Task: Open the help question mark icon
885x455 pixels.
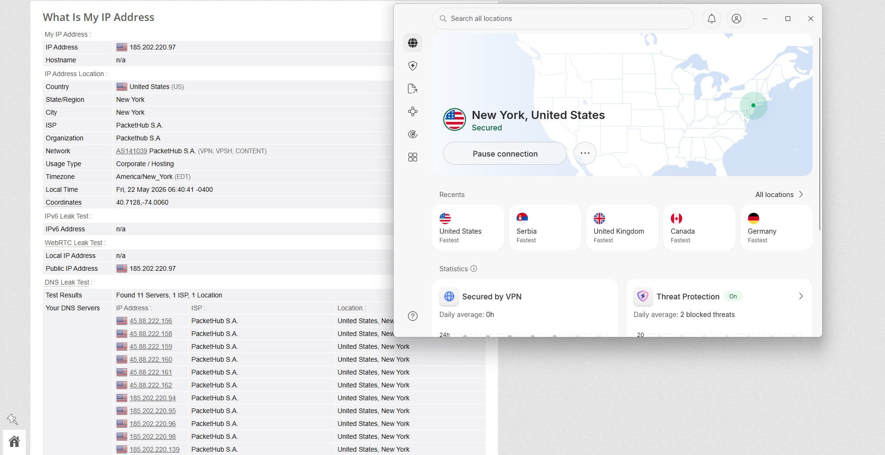Action: 413,316
